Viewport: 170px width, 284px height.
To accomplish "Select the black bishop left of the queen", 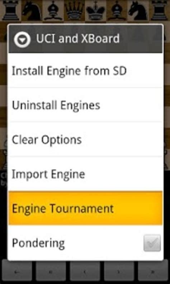I will (x=53, y=10).
